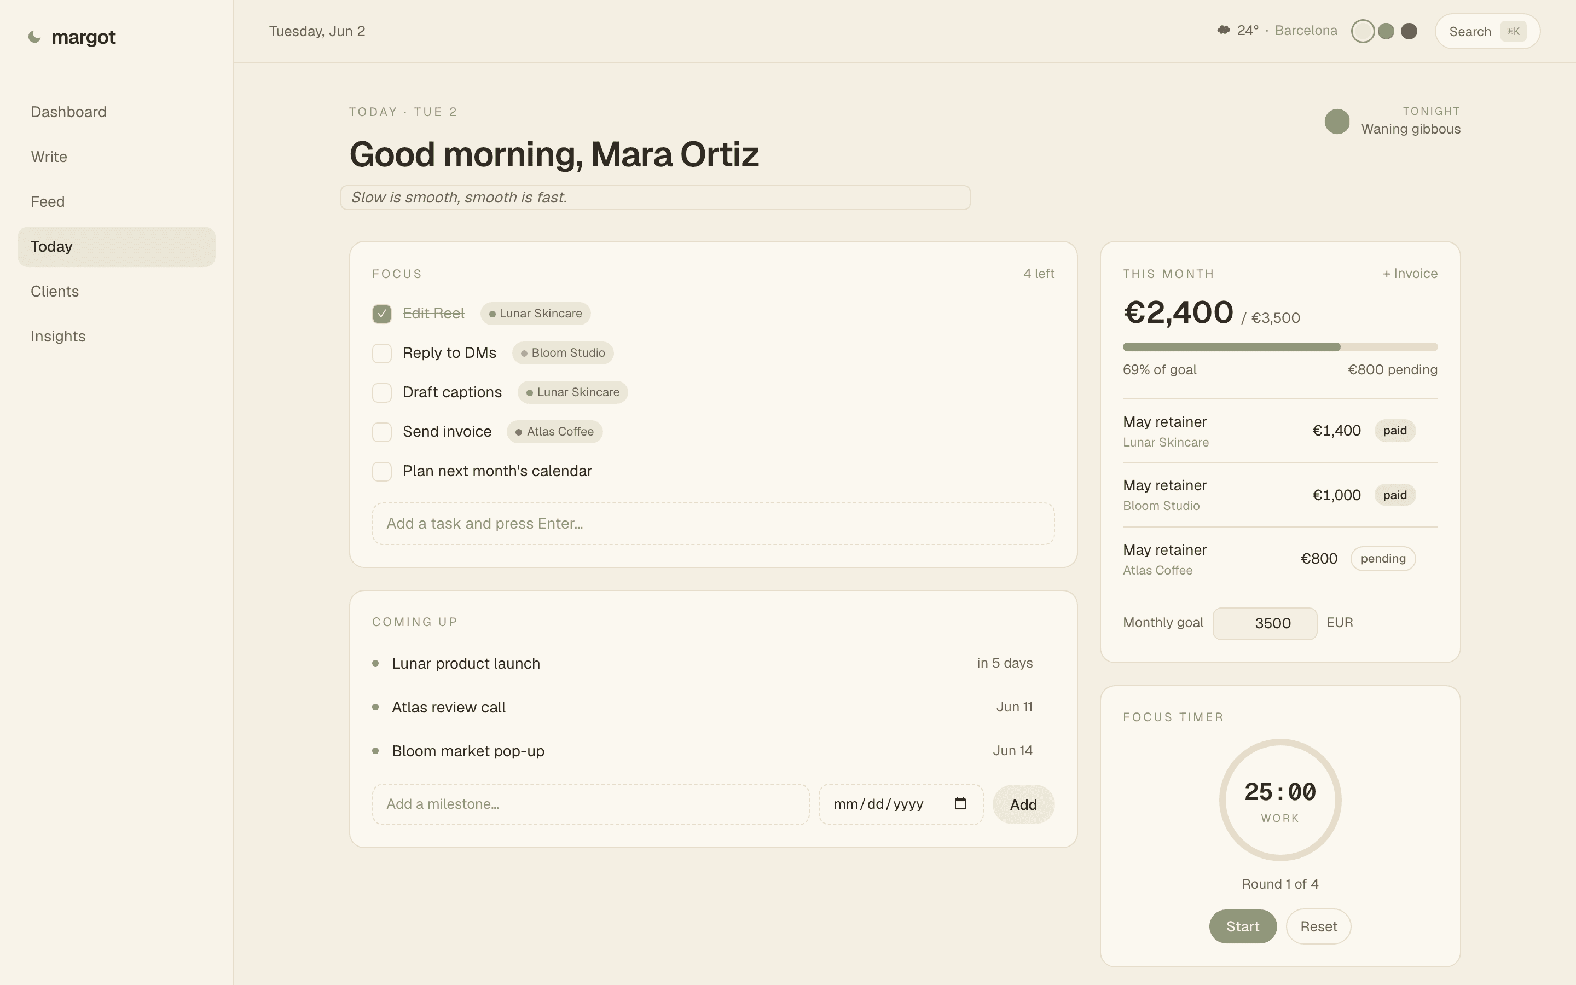Viewport: 1576px width, 985px height.
Task: Open the Feed section
Action: 117,202
